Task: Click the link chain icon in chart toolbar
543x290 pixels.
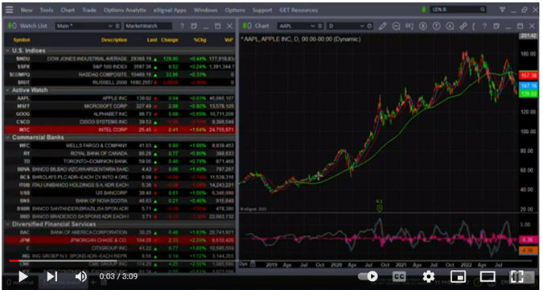Action: coord(463,26)
